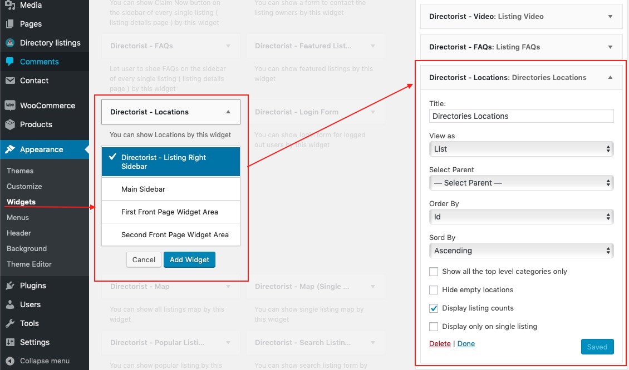Open the Select Parent dropdown

tap(521, 183)
